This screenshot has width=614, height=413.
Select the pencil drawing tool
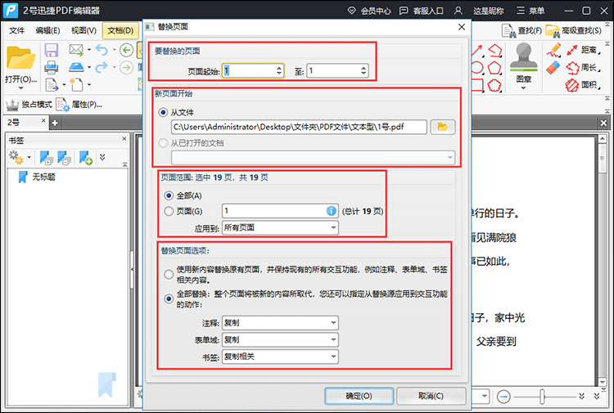click(x=553, y=50)
